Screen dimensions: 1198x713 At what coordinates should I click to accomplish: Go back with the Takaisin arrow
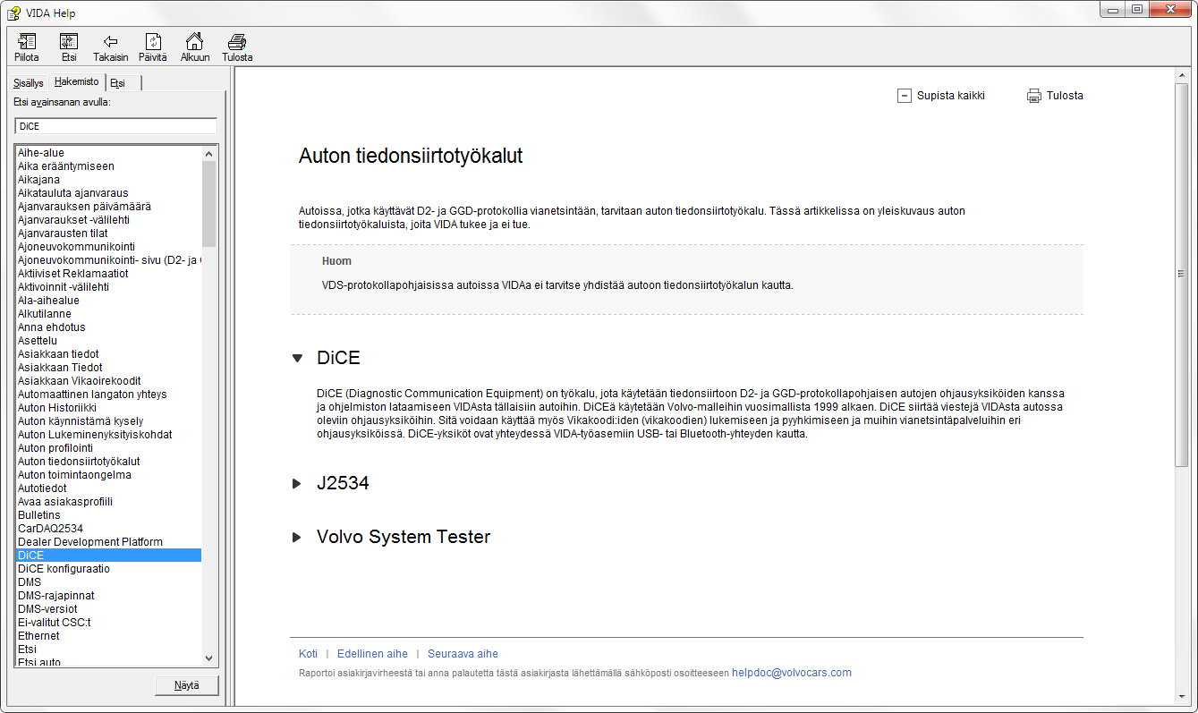coord(111,41)
